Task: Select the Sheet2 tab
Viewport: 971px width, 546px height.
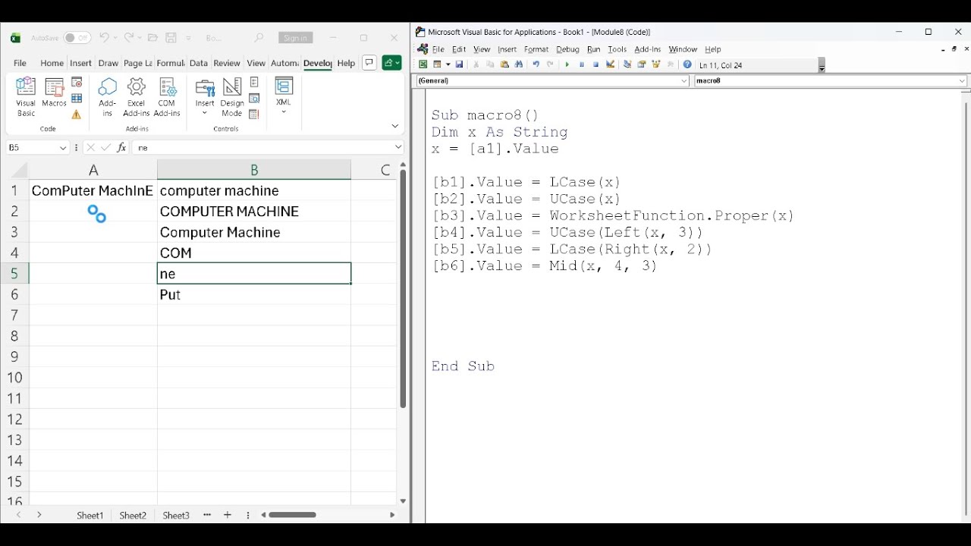Action: point(133,515)
